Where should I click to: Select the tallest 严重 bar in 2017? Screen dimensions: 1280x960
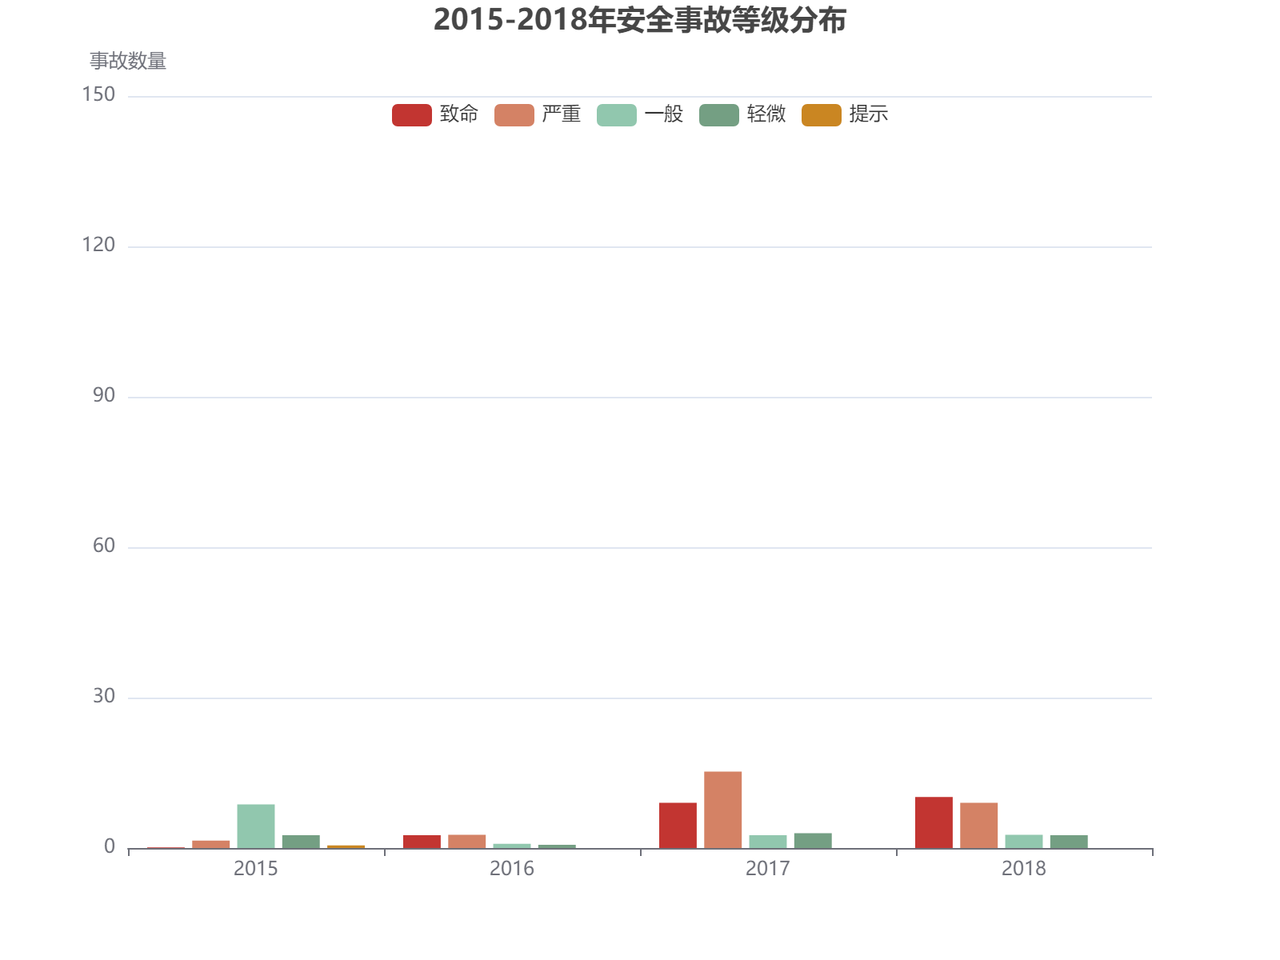click(723, 808)
